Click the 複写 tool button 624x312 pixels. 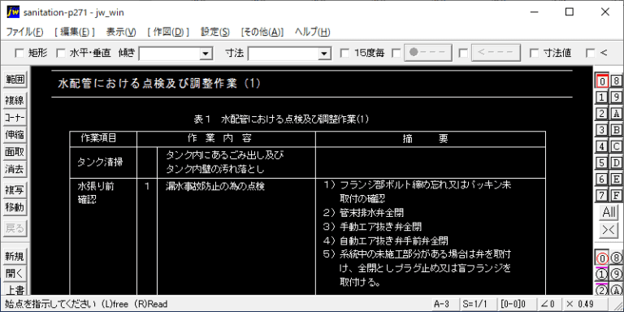coord(15,190)
